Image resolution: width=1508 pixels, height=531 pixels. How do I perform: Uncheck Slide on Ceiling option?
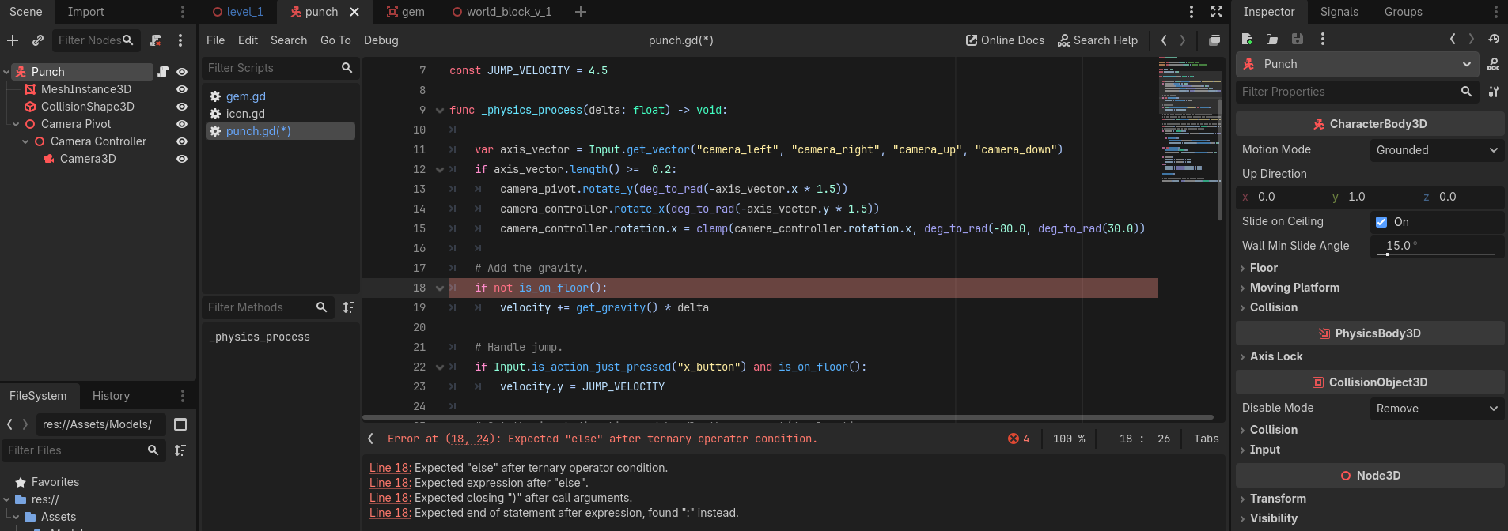(1381, 222)
